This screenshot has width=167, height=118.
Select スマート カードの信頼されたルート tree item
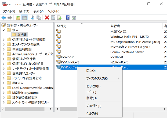(32, 102)
